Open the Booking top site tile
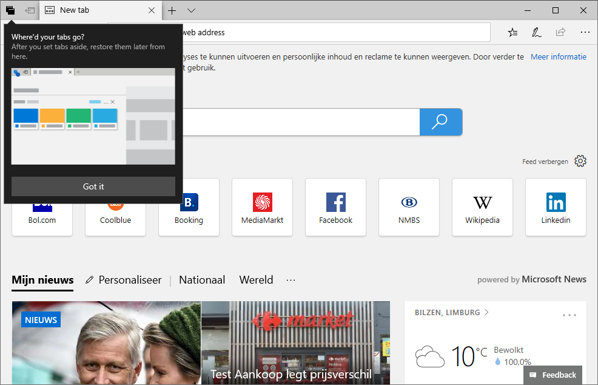Screen dimensions: 598x385 pyautogui.click(x=189, y=207)
